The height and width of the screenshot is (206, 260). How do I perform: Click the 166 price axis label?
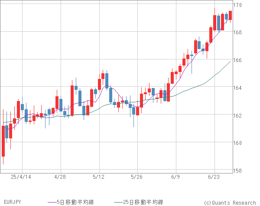coord(237,60)
